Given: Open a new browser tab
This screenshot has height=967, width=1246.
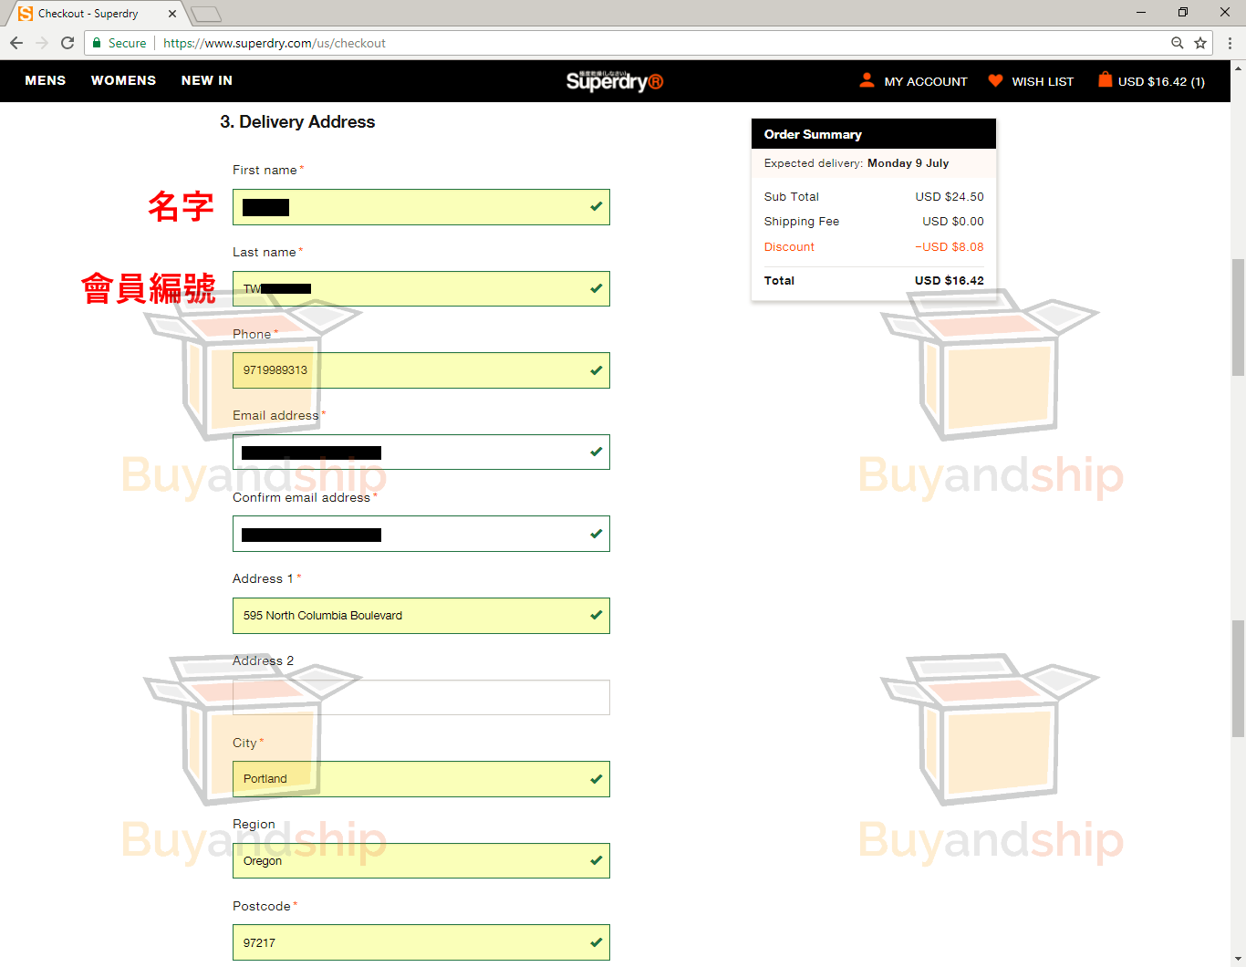Looking at the screenshot, I should point(206,14).
